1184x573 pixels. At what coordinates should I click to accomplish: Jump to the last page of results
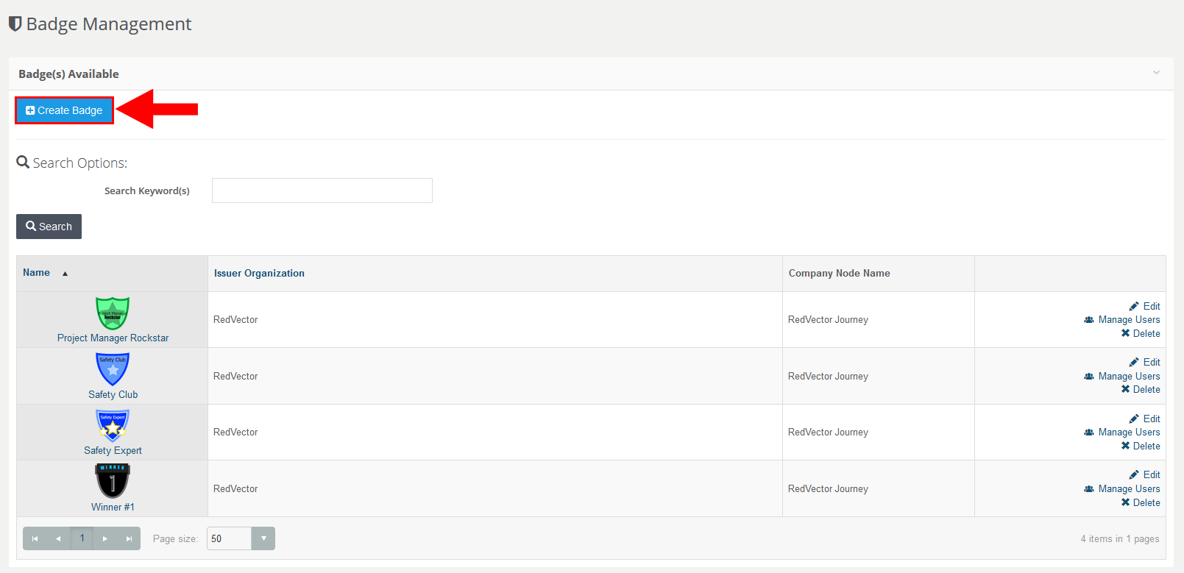(x=129, y=538)
